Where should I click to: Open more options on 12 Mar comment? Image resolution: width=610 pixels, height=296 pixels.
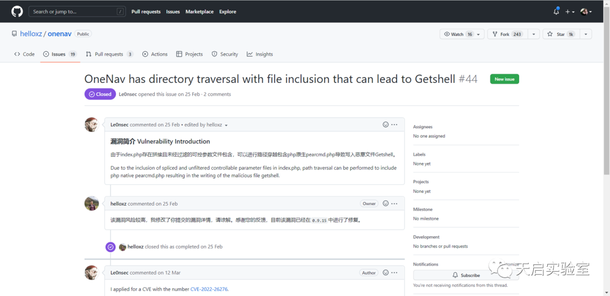[x=394, y=273]
